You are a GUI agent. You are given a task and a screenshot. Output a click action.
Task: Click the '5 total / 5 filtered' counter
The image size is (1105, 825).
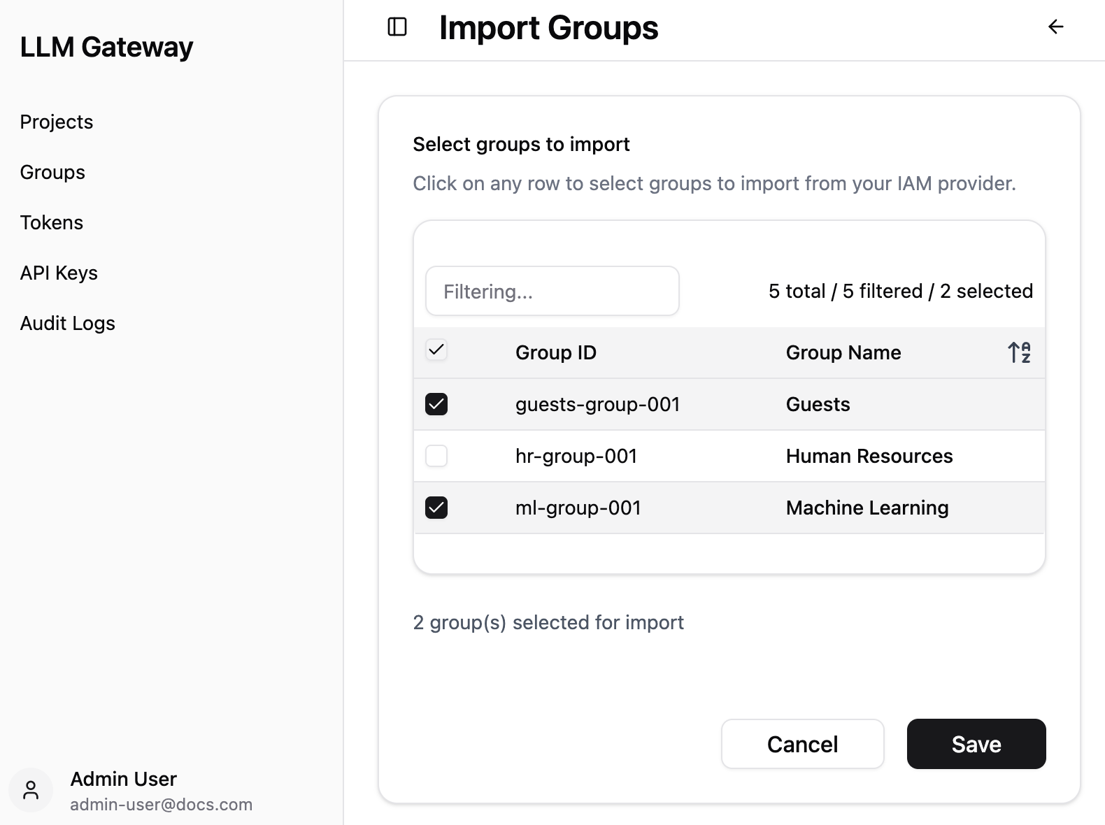pyautogui.click(x=901, y=291)
